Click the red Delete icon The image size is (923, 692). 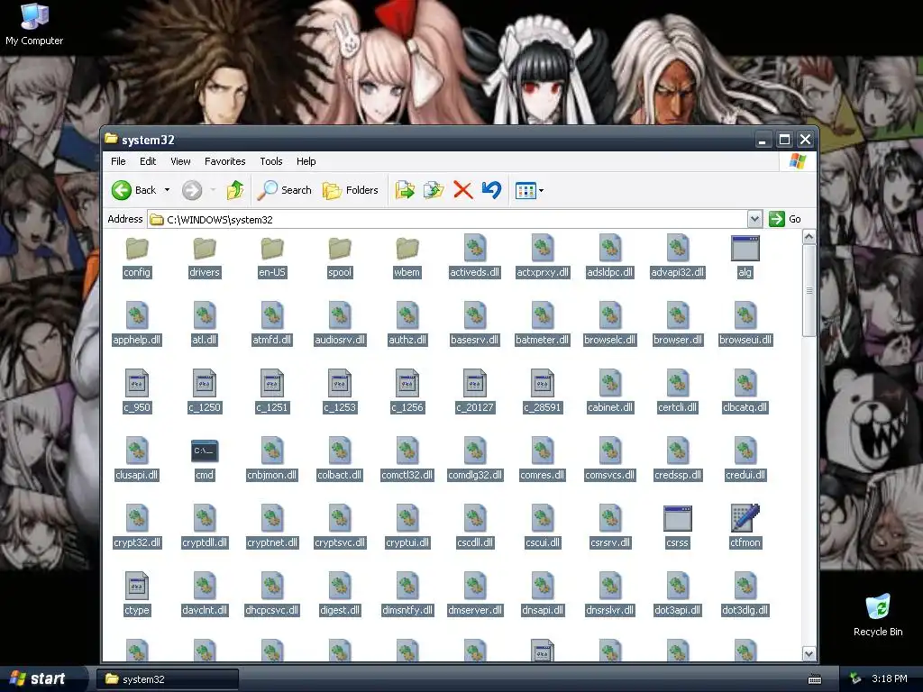[x=463, y=190]
